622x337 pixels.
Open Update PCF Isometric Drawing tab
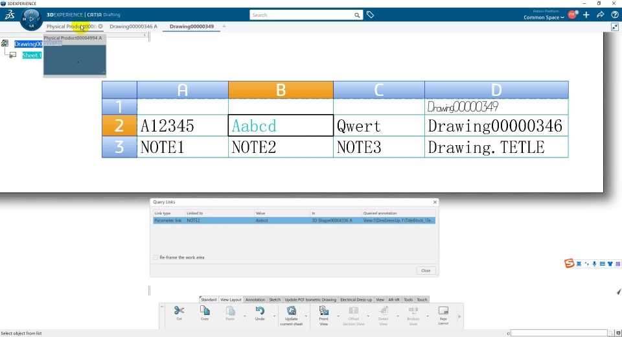point(310,299)
